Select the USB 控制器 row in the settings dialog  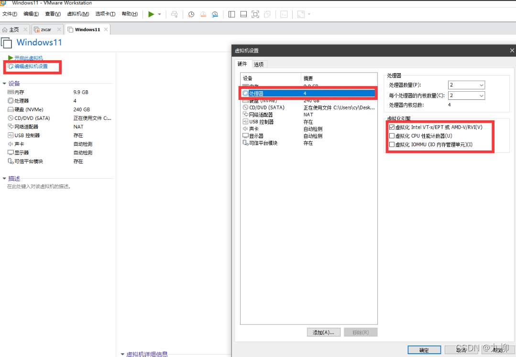tap(308, 122)
